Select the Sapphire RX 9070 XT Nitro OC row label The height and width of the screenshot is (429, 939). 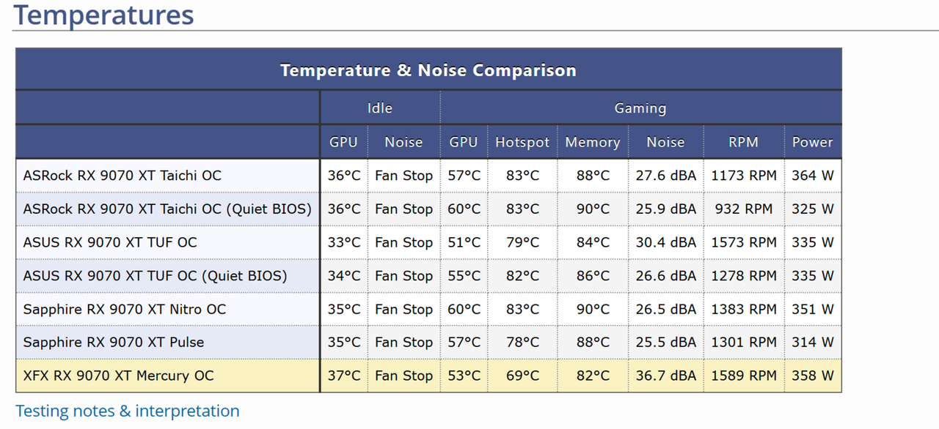click(125, 309)
